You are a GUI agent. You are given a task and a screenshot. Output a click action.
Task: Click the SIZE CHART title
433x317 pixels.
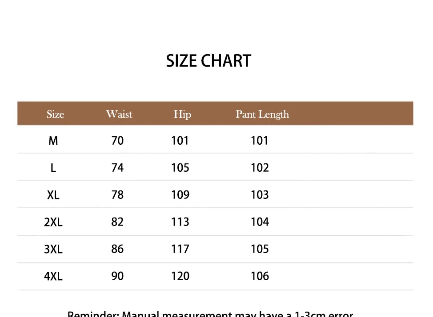point(208,61)
